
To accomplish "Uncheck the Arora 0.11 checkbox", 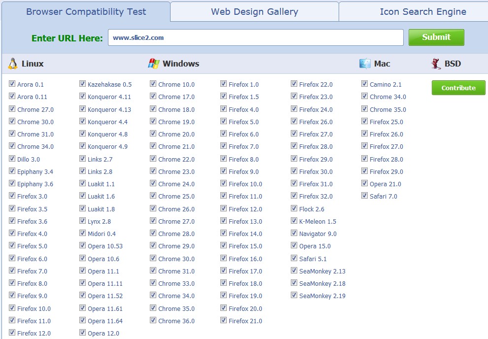I will tap(12, 96).
